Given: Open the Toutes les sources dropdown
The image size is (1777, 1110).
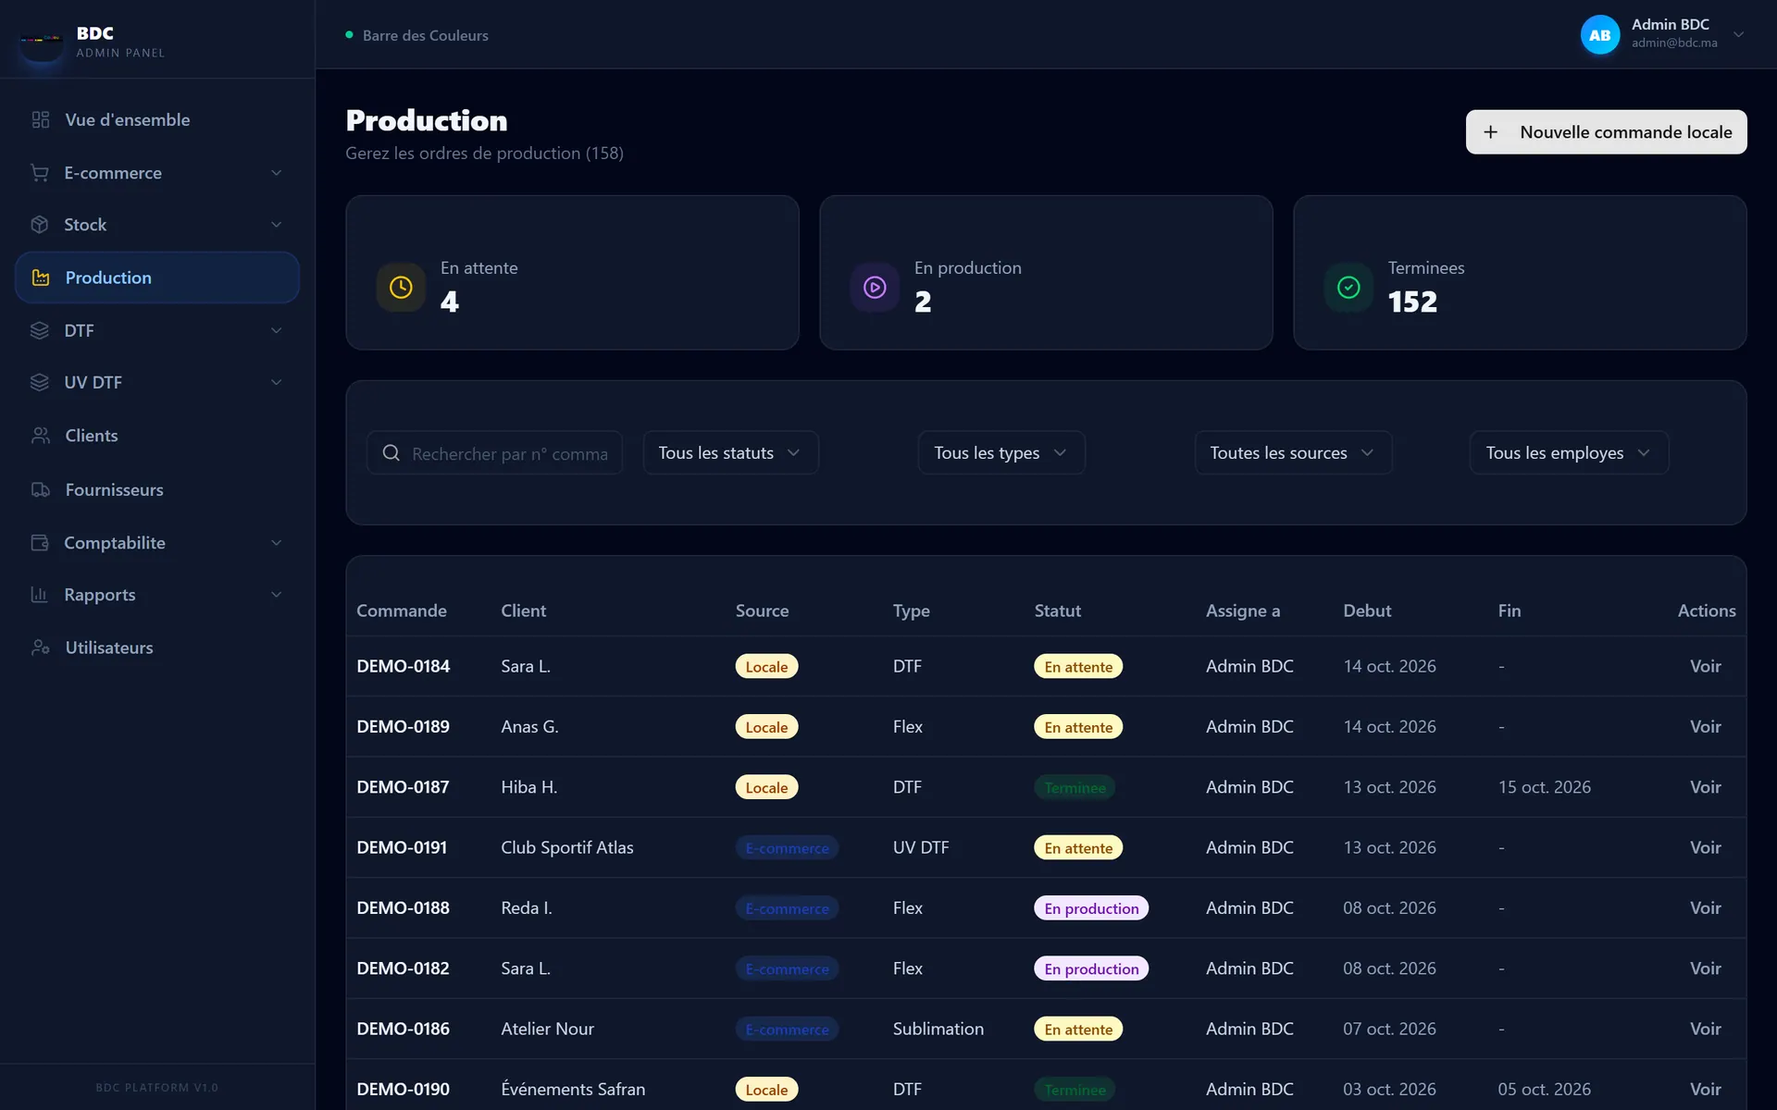Looking at the screenshot, I should pyautogui.click(x=1293, y=452).
